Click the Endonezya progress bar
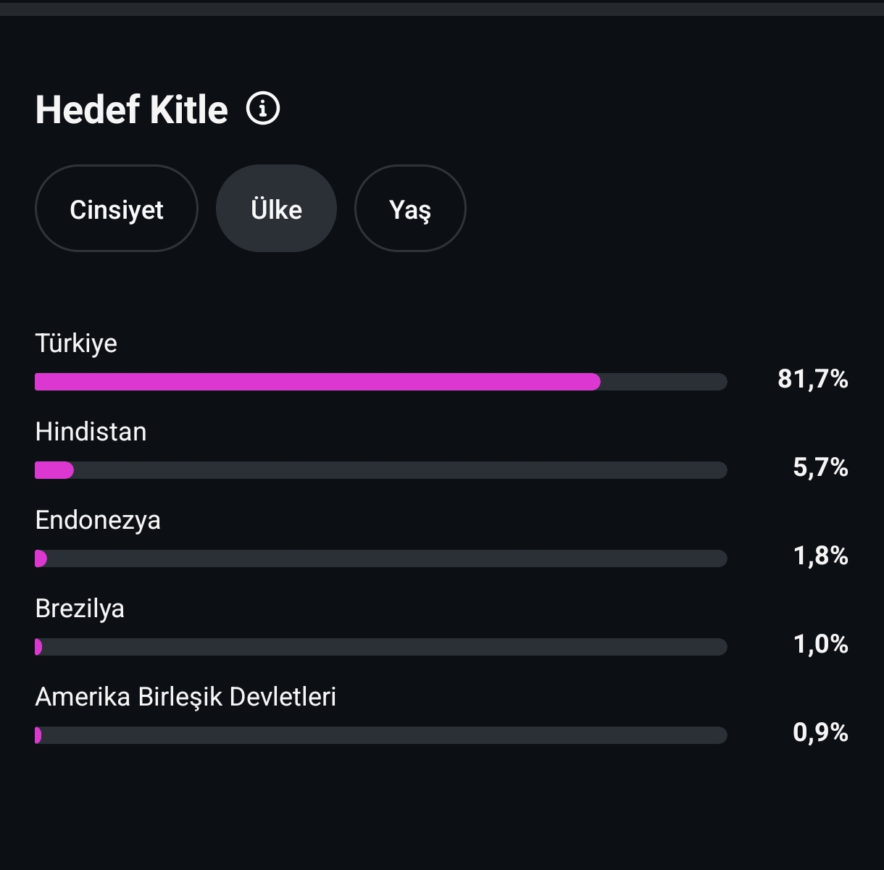 [381, 559]
